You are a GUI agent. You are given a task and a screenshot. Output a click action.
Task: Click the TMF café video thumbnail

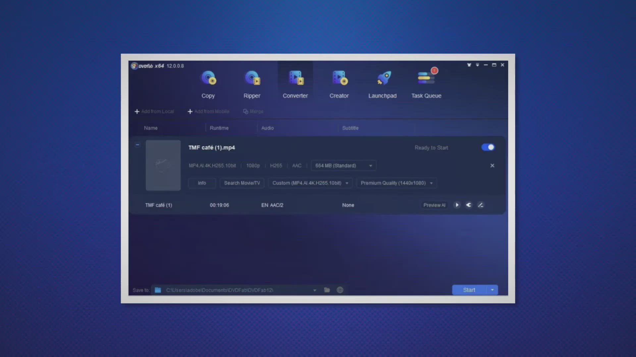click(x=163, y=165)
